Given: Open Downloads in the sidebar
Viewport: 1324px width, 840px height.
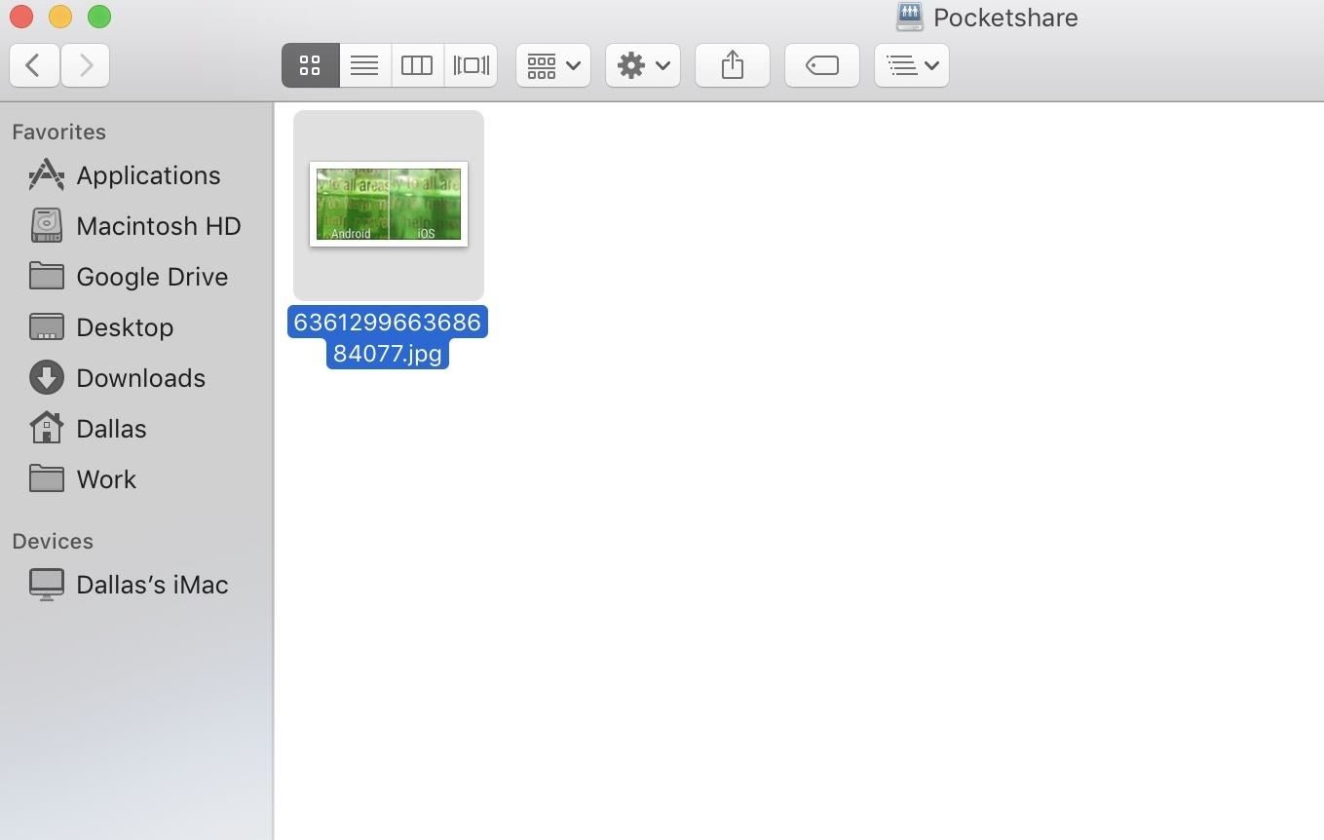Looking at the screenshot, I should coord(136,378).
